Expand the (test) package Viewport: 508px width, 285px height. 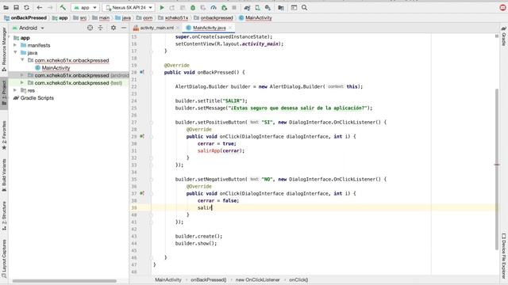tap(22, 82)
